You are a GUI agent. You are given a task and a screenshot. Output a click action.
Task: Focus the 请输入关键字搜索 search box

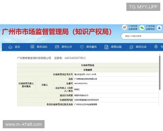point(142,36)
